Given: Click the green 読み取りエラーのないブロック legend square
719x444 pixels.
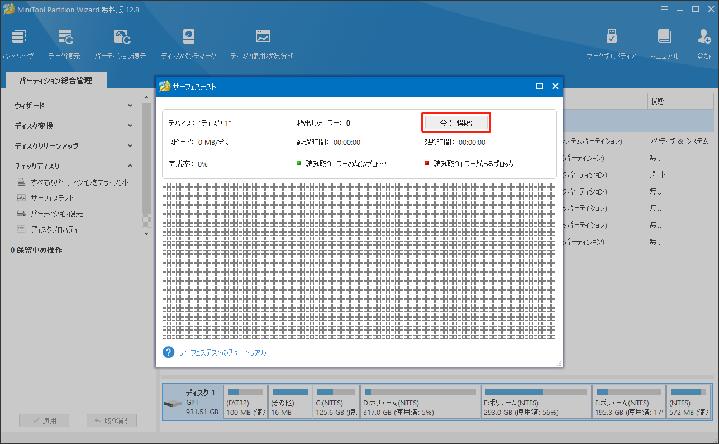Looking at the screenshot, I should point(299,164).
